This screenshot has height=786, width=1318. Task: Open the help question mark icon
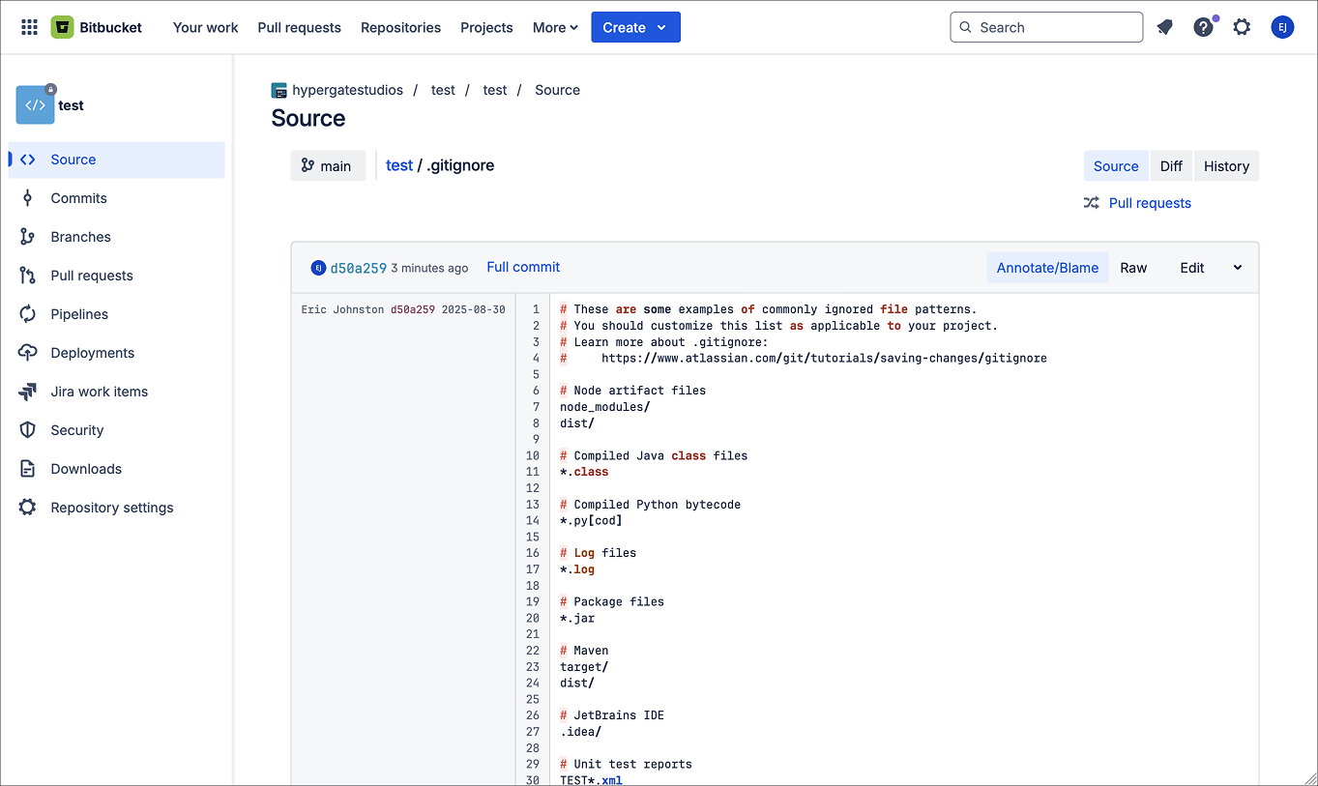pyautogui.click(x=1203, y=27)
